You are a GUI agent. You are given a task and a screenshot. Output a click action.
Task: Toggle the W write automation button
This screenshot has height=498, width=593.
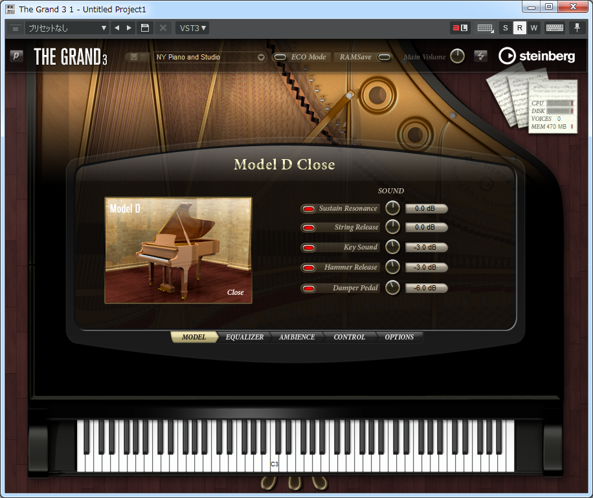coord(534,28)
